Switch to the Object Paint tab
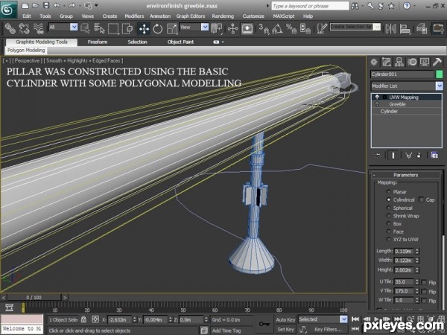The image size is (447, 335). [180, 42]
